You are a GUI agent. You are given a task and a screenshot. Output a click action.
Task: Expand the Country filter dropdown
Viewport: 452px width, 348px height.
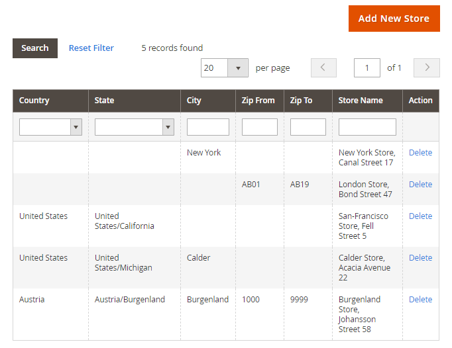coord(50,127)
